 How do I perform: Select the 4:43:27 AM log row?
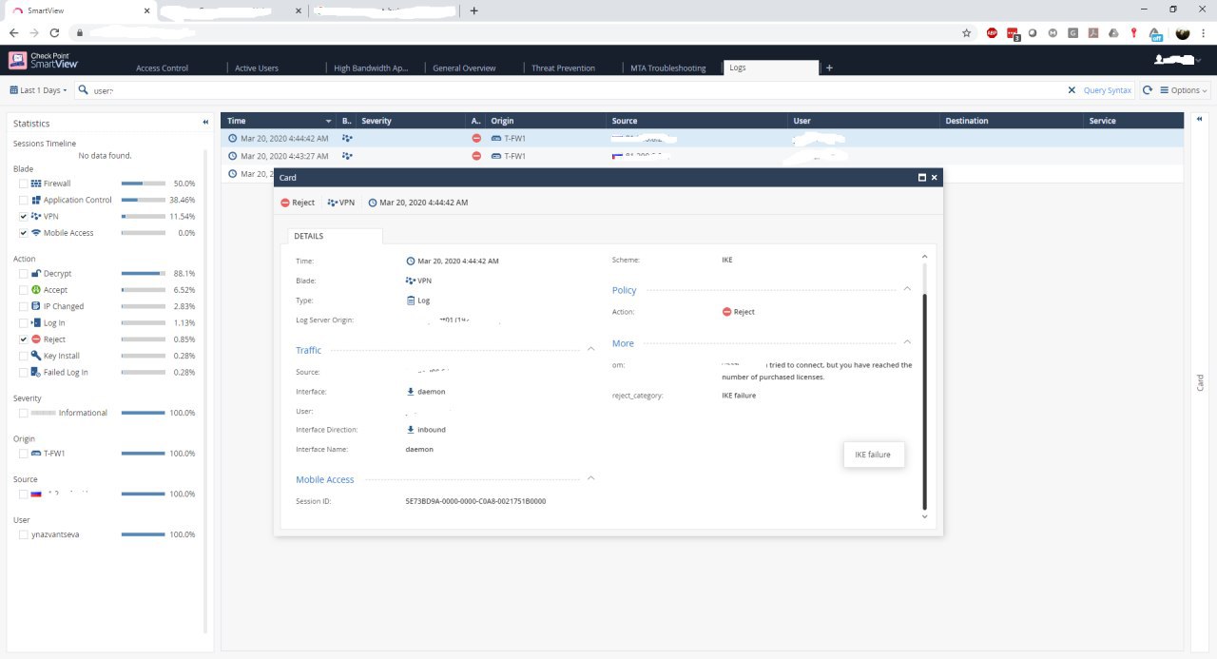pyautogui.click(x=702, y=156)
